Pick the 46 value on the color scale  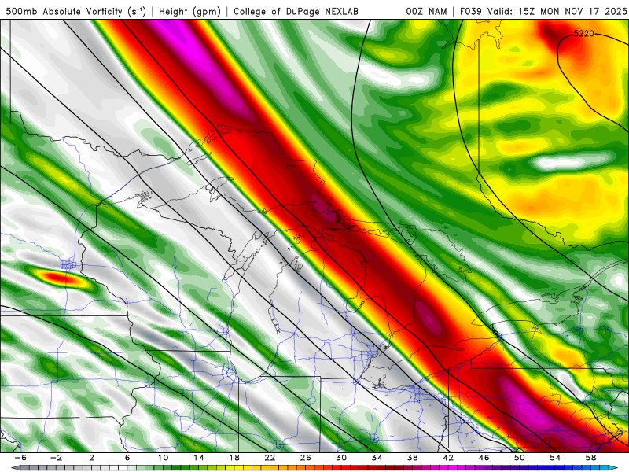coord(484,458)
